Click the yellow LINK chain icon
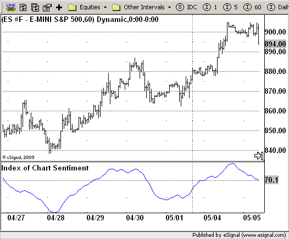The image size is (289, 239). click(x=11, y=7)
